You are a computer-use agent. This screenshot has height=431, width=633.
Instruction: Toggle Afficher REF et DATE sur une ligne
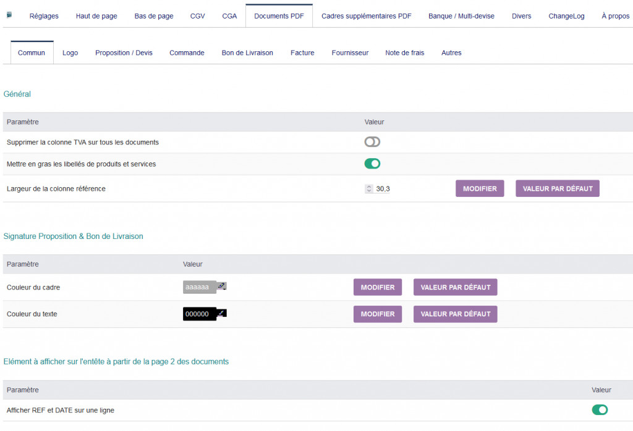tap(600, 410)
